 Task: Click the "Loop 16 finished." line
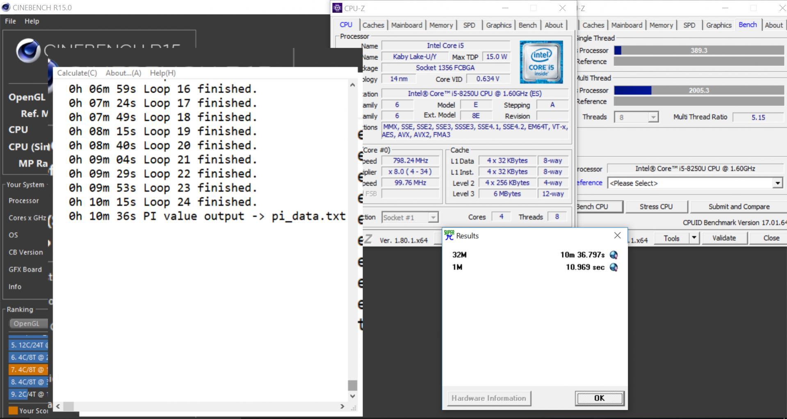(x=163, y=89)
